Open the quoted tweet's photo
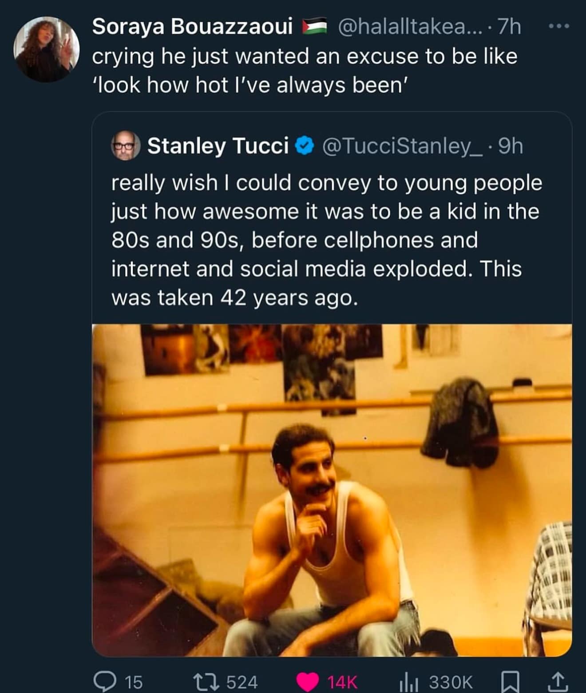The height and width of the screenshot is (693, 586). [x=332, y=490]
